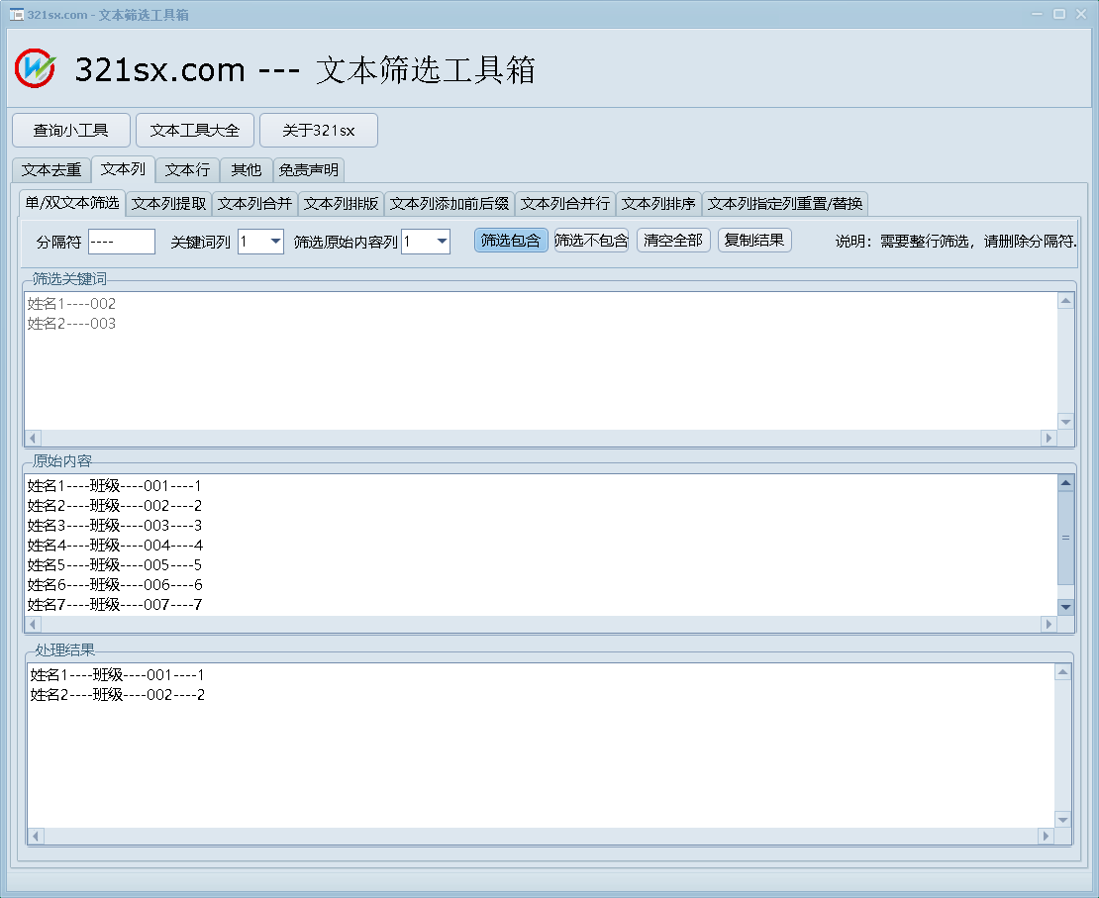Viewport: 1099px width, 898px height.
Task: Open 查询小工具 from the top toolbar
Action: click(x=70, y=130)
